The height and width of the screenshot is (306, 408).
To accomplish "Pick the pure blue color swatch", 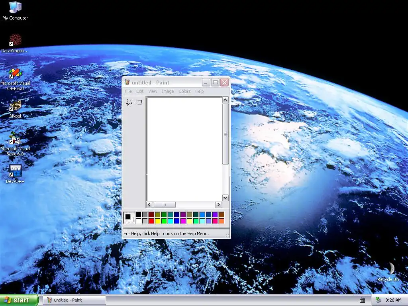I will pyautogui.click(x=177, y=221).
